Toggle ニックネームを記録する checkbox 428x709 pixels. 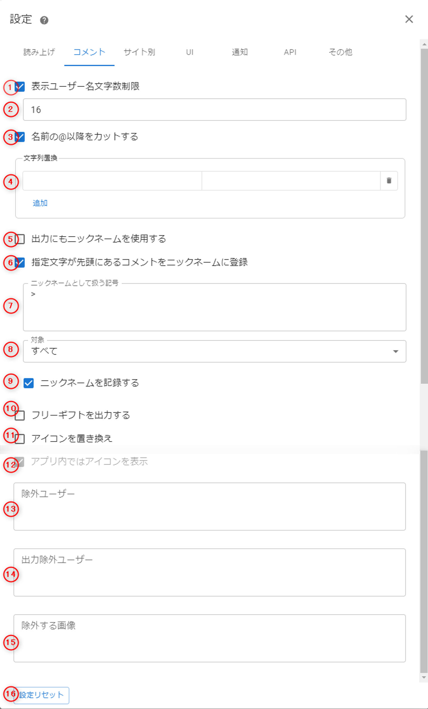(29, 383)
